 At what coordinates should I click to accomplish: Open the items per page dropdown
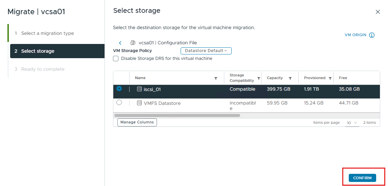(x=352, y=123)
